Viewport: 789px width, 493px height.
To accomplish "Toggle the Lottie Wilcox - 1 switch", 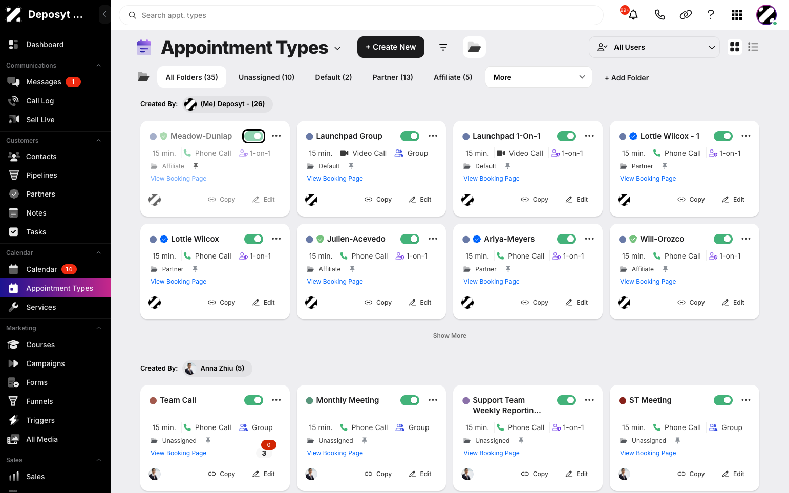I will click(723, 136).
